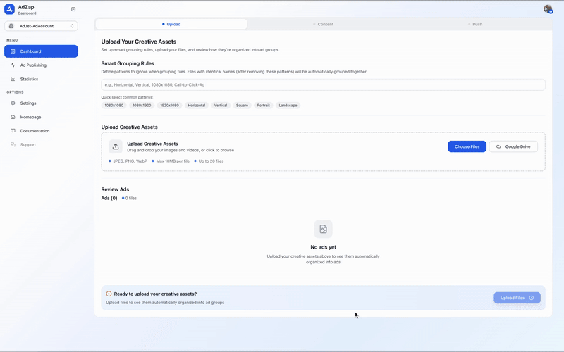Select the Square quick pattern chip
The image size is (564, 352).
[242, 106]
